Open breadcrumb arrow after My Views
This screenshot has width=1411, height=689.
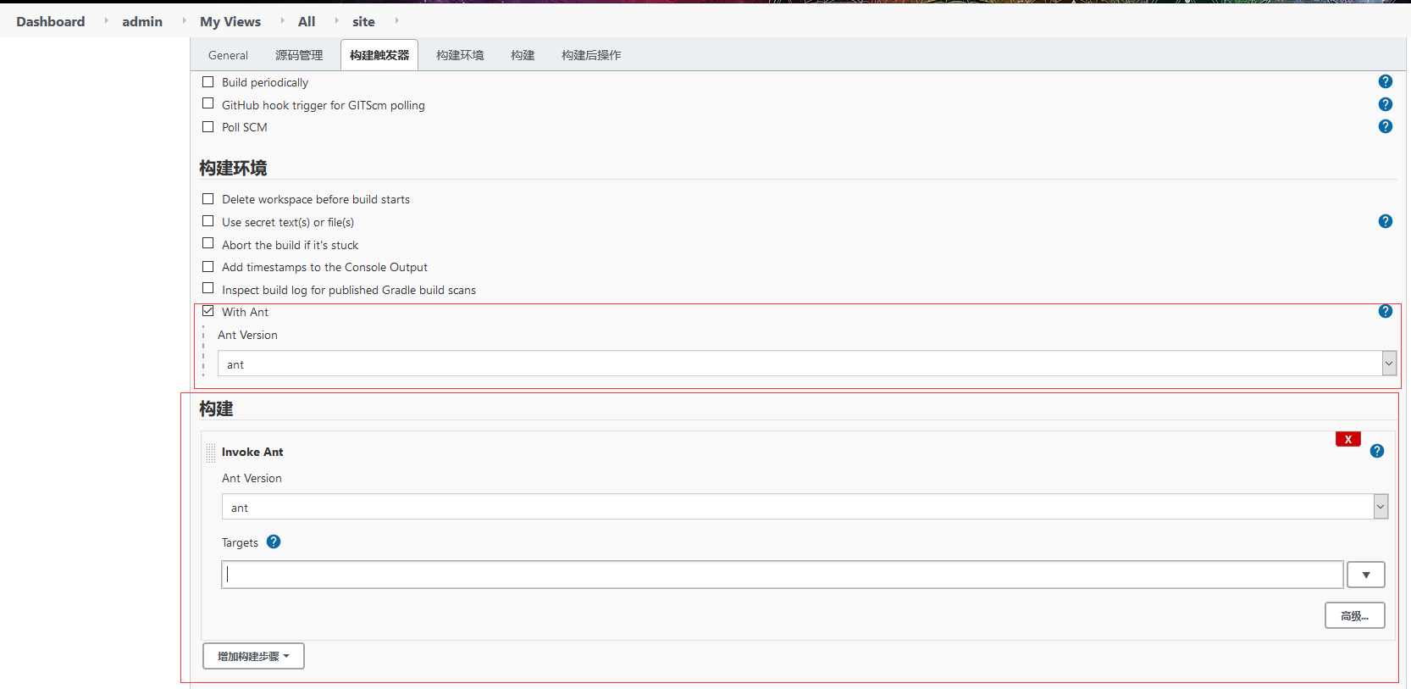[x=282, y=20]
